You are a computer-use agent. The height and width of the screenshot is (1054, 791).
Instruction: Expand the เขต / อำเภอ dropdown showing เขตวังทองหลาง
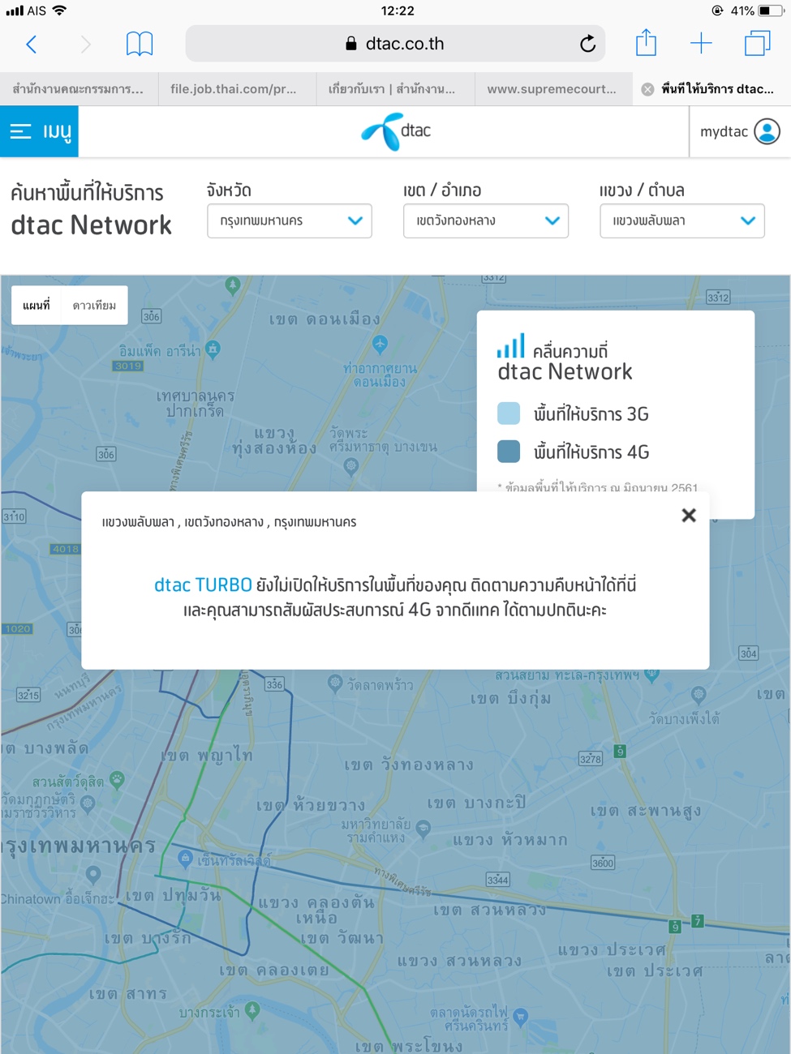[486, 221]
